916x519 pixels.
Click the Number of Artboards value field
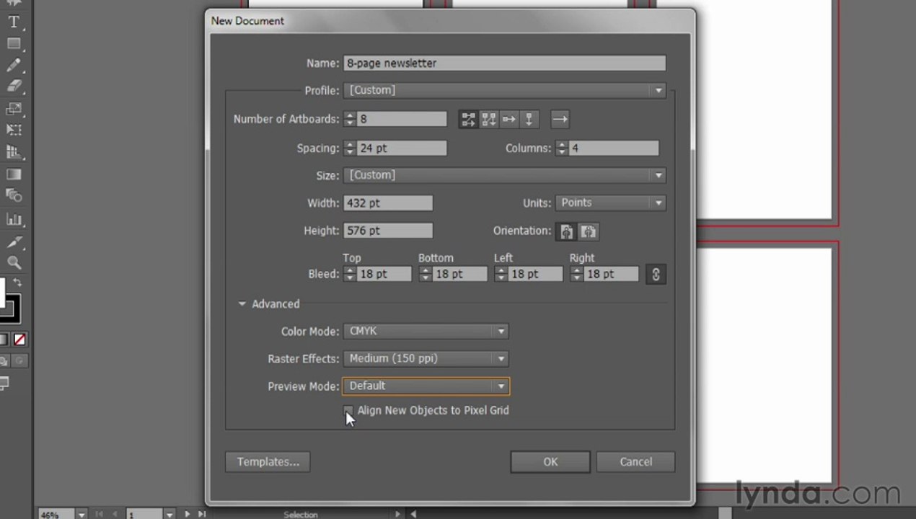point(401,120)
